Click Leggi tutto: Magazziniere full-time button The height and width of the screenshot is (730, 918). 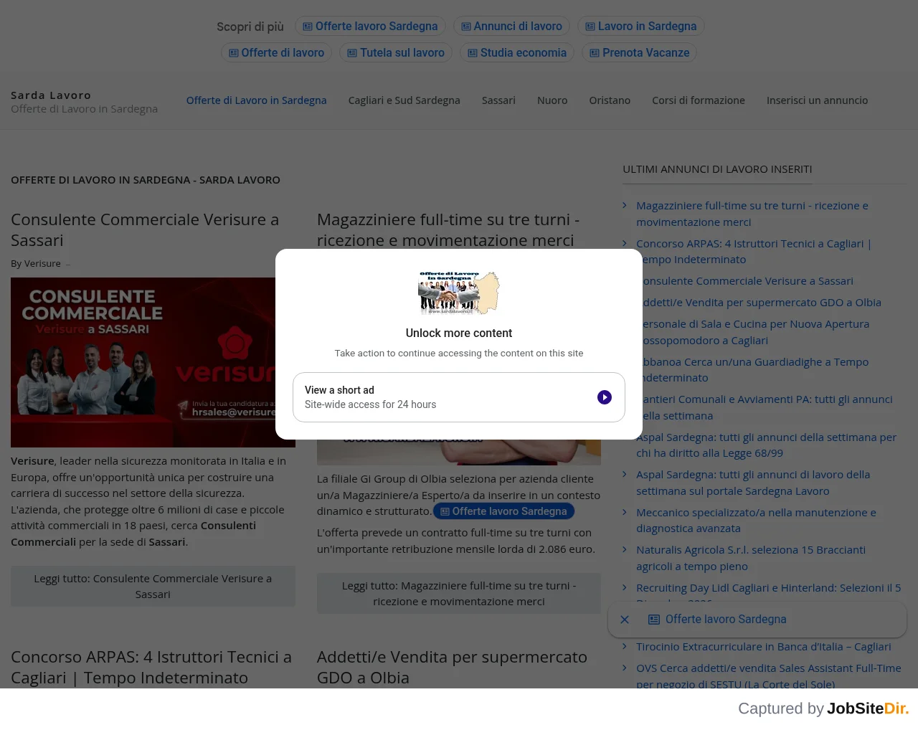[x=459, y=594]
